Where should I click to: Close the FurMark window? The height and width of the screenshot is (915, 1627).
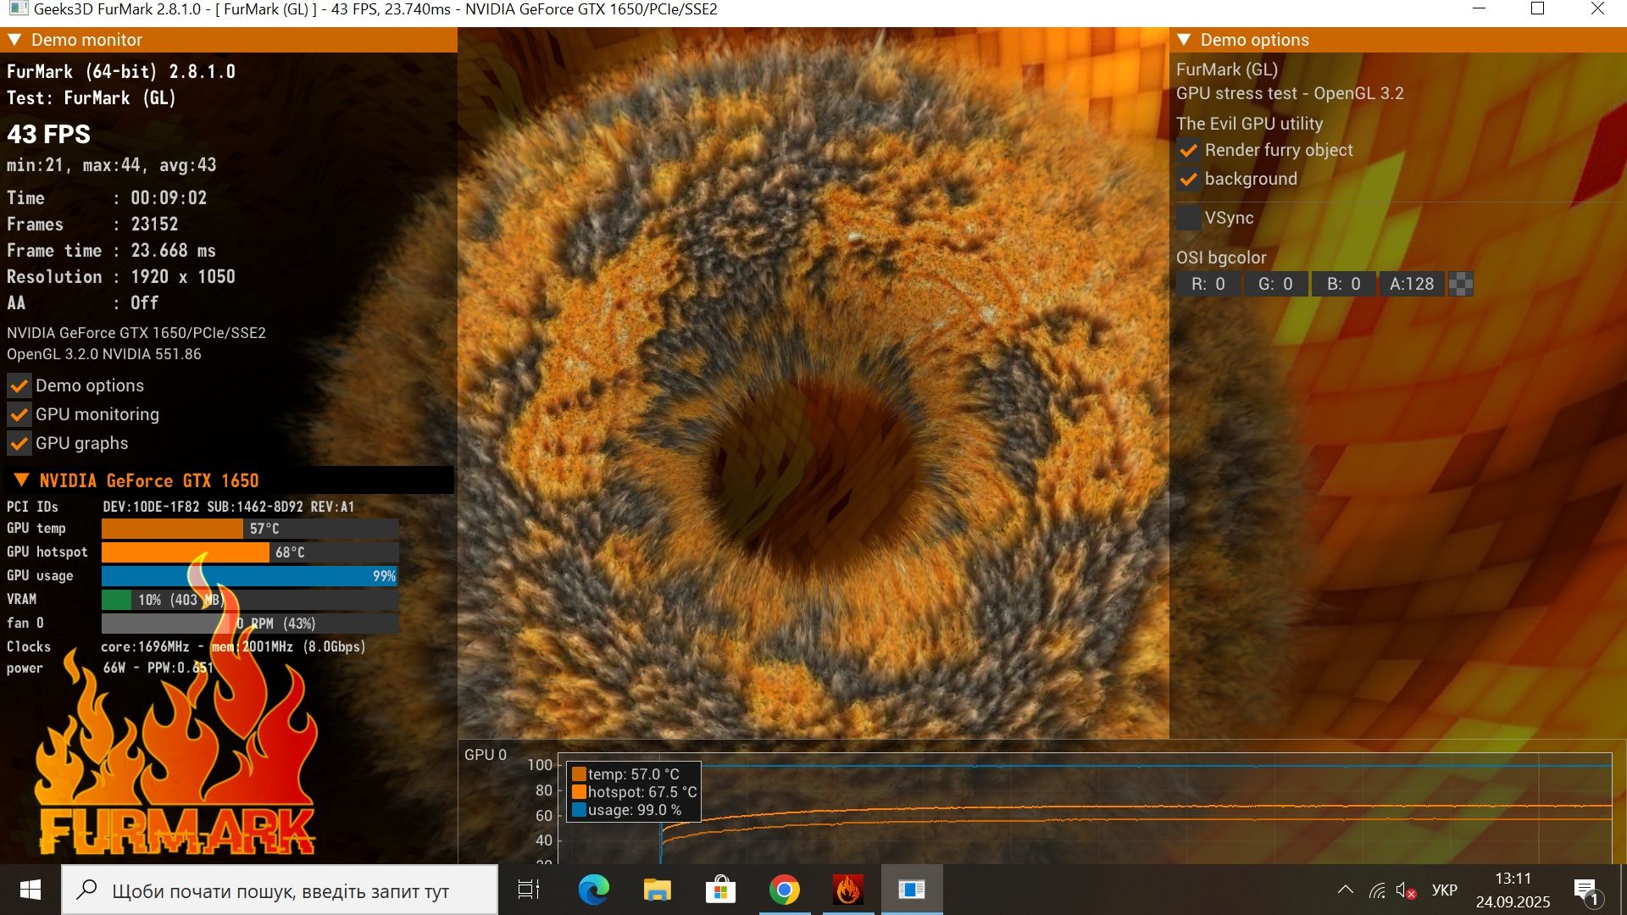point(1597,9)
